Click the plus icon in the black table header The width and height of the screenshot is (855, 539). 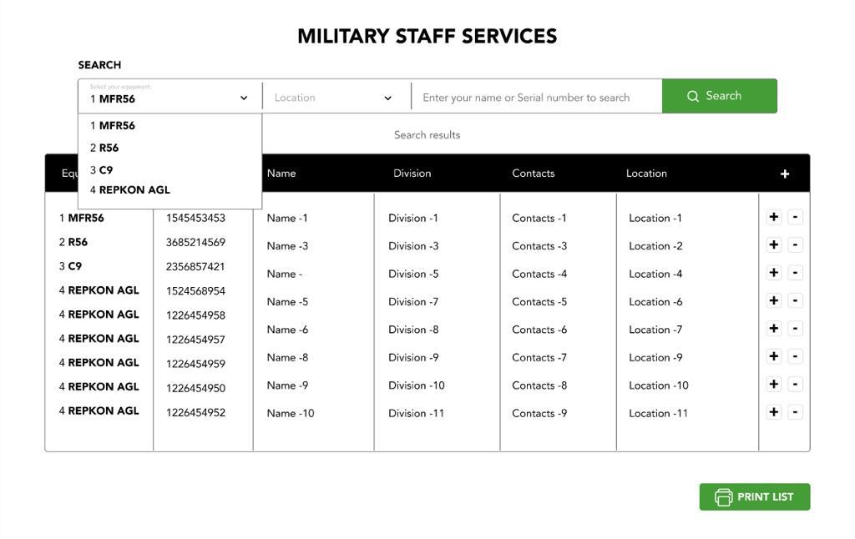coord(785,174)
